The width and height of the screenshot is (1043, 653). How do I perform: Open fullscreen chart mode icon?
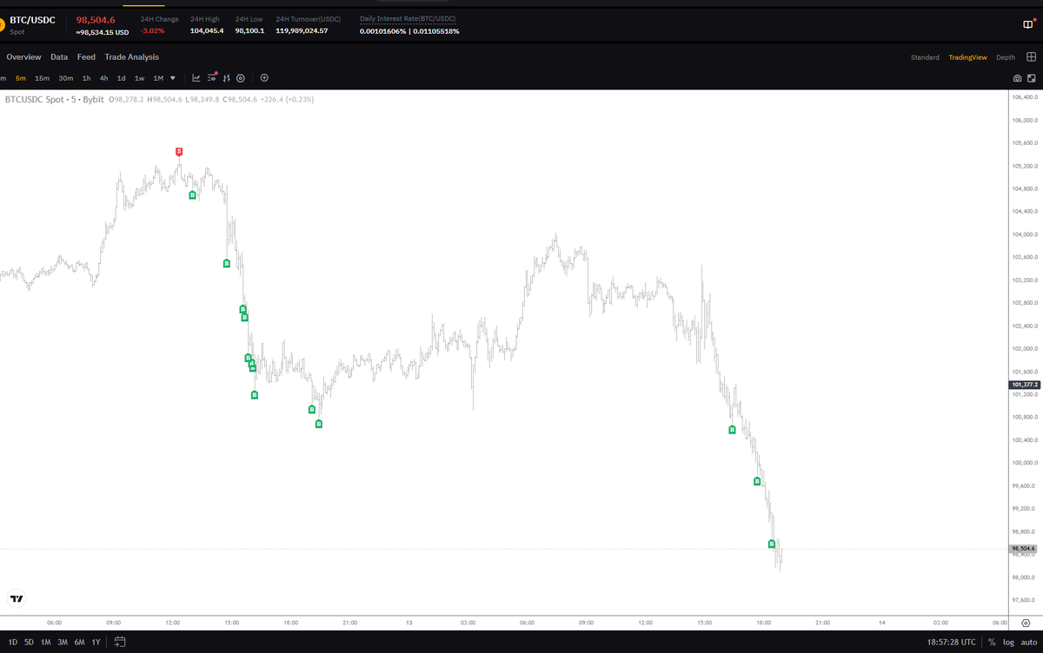click(x=1031, y=78)
